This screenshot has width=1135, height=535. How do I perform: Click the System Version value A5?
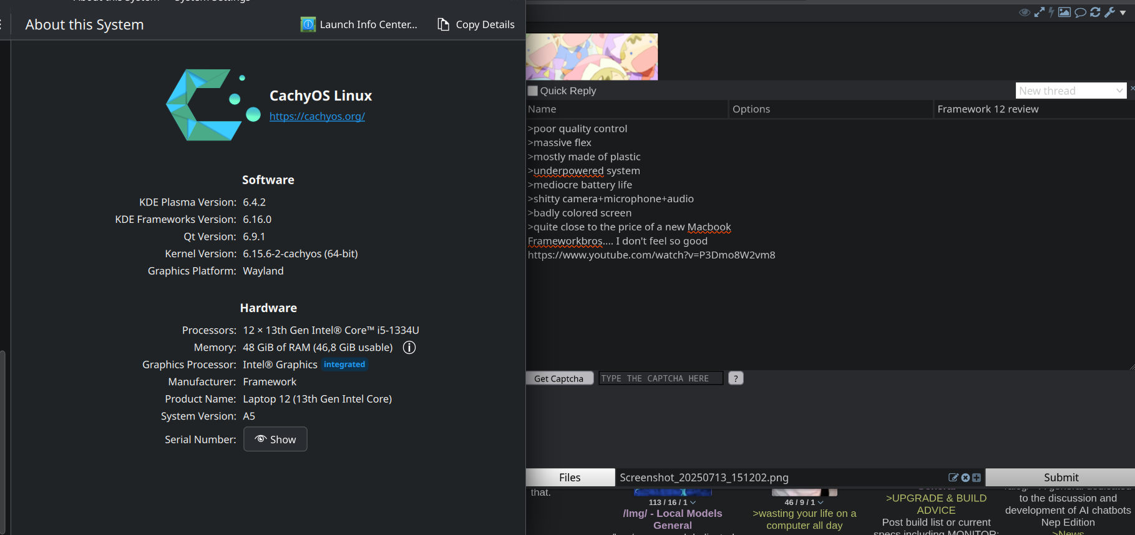[249, 416]
